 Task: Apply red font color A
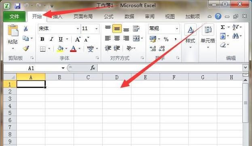click(x=73, y=49)
